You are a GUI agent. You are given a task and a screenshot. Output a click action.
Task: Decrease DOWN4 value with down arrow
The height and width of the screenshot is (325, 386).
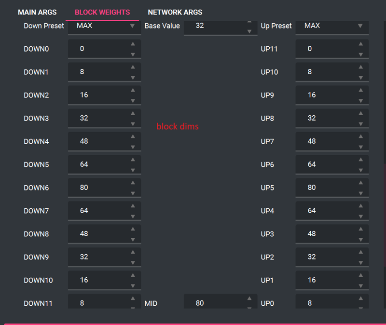click(133, 147)
